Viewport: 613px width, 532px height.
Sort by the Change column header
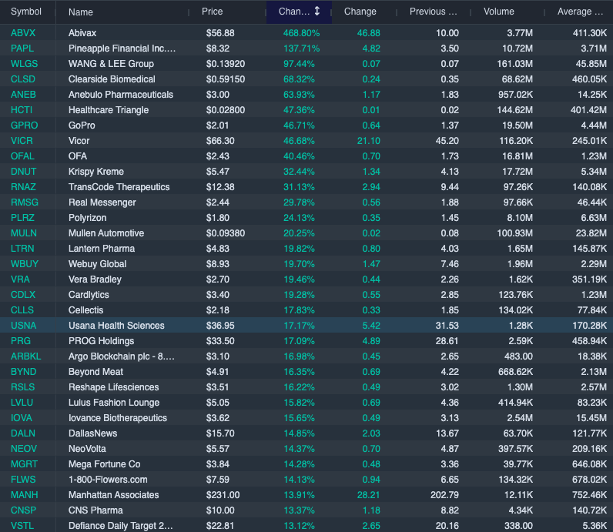pyautogui.click(x=360, y=12)
